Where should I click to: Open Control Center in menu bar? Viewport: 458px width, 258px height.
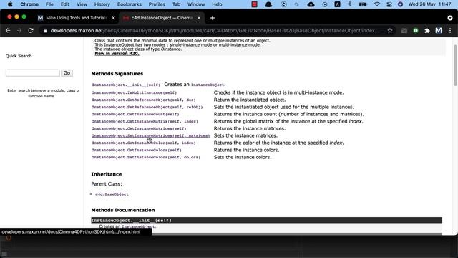[389, 4]
